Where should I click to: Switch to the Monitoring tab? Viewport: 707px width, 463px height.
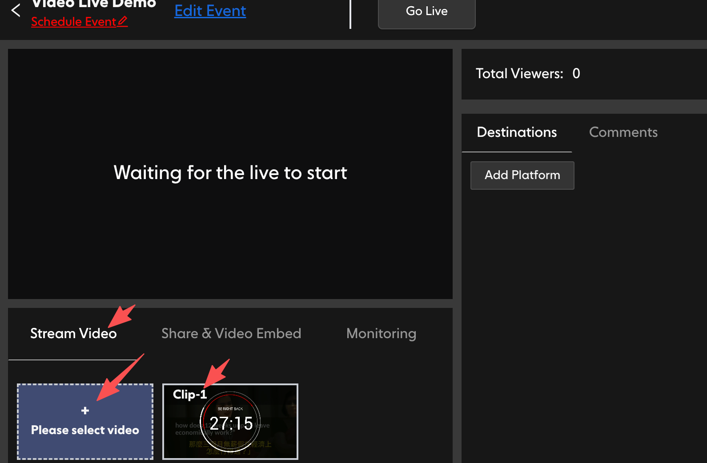[381, 334]
